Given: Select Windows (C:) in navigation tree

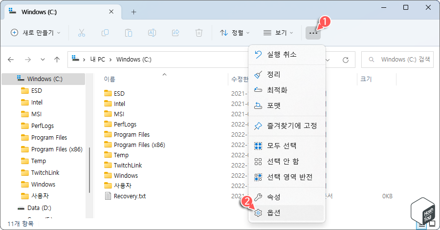Looking at the screenshot, I should (x=43, y=79).
